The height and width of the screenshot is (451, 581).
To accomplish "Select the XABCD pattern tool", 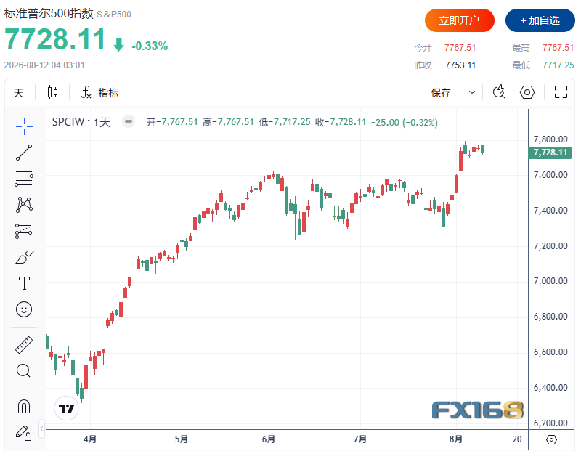I will point(24,205).
